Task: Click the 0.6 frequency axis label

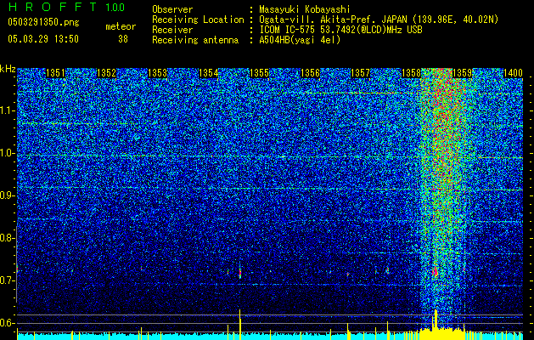Action: click(7, 323)
